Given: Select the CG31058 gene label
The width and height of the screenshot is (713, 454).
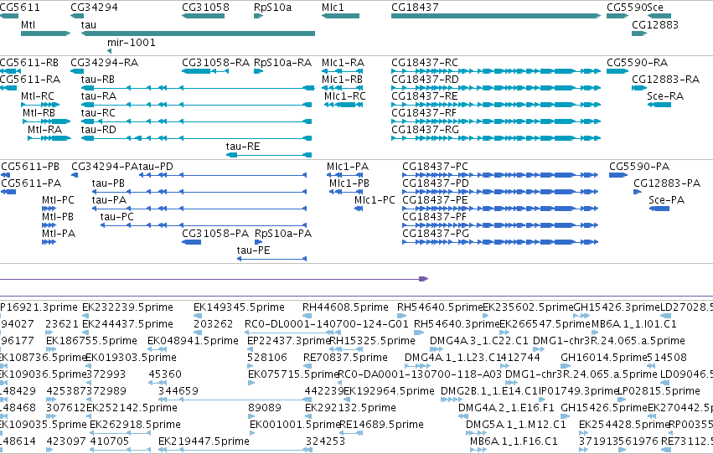Looking at the screenshot, I should click(205, 8).
